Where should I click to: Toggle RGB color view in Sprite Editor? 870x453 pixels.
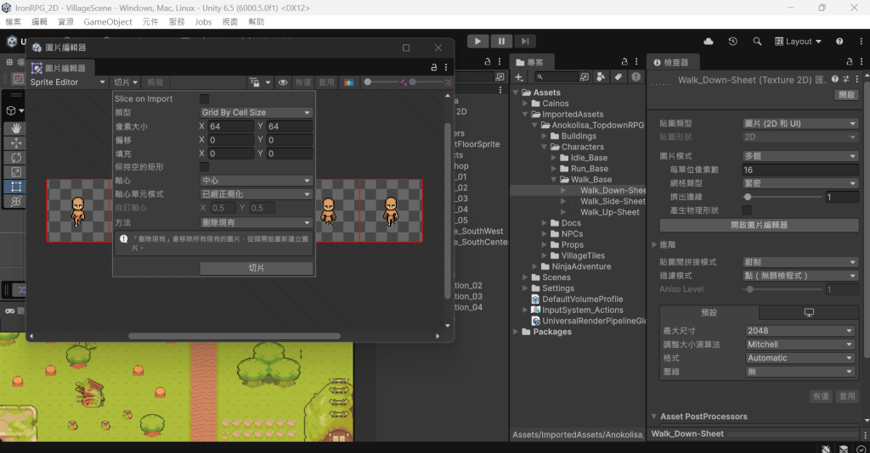(348, 82)
